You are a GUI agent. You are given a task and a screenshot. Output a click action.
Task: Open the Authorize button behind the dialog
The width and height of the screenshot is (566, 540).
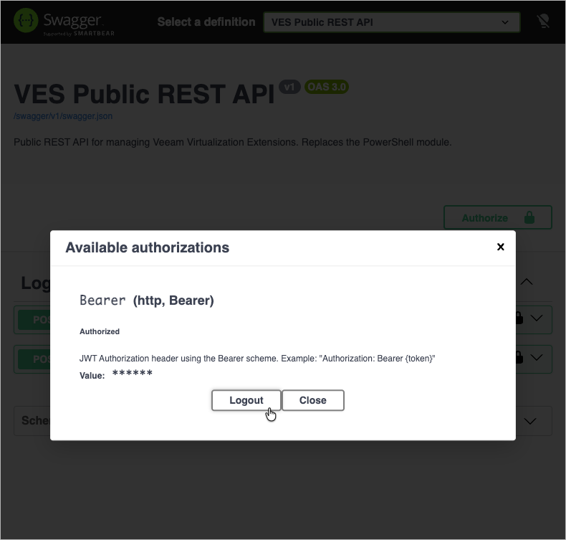498,217
